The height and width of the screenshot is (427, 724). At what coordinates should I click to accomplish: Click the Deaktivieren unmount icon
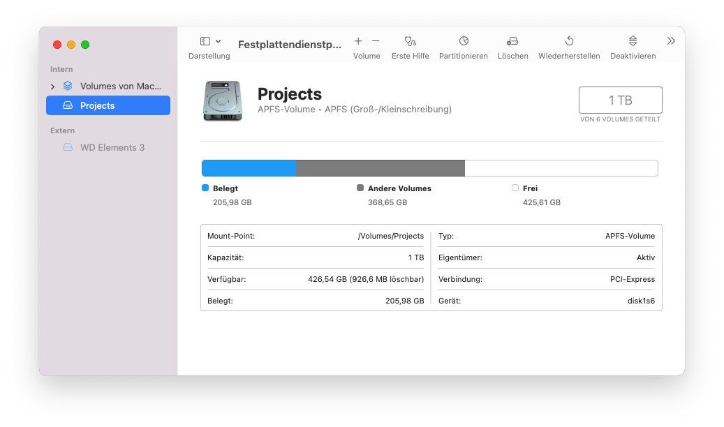(633, 41)
